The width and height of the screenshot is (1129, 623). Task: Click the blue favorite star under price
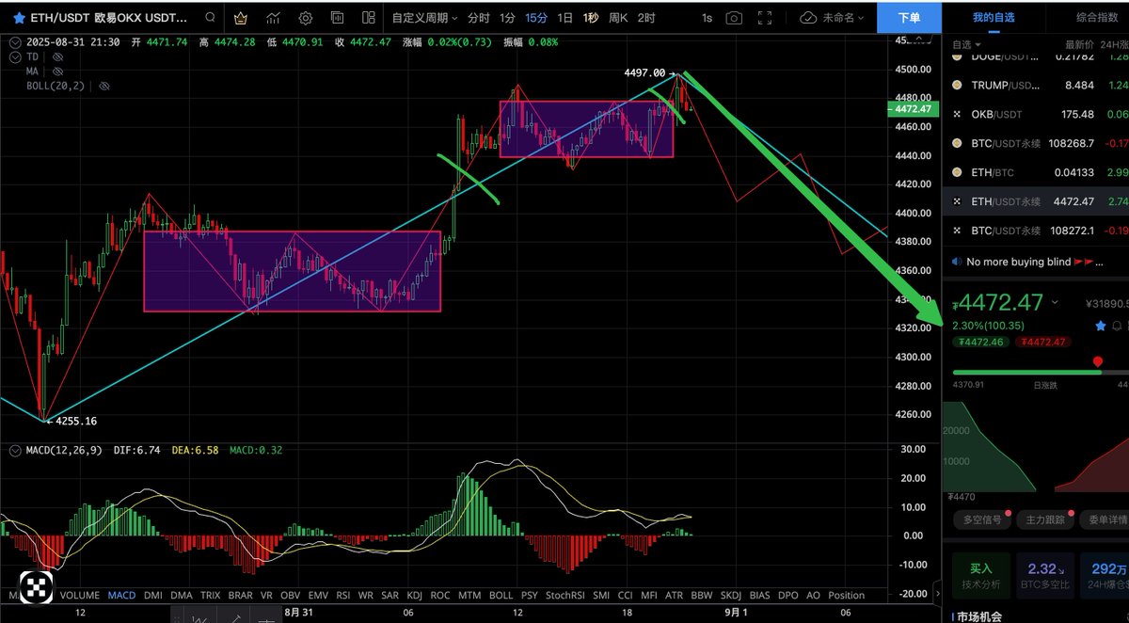[x=1101, y=326]
